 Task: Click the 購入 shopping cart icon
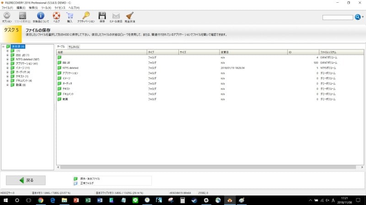click(70, 17)
